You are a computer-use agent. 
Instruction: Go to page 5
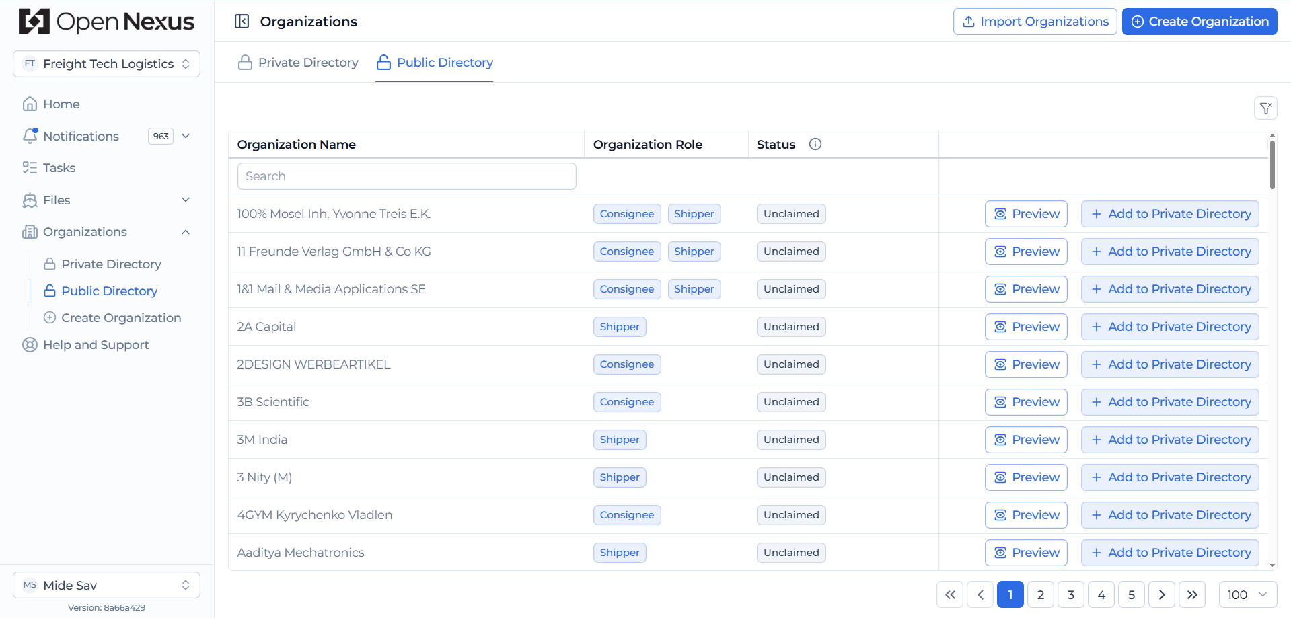[1132, 594]
